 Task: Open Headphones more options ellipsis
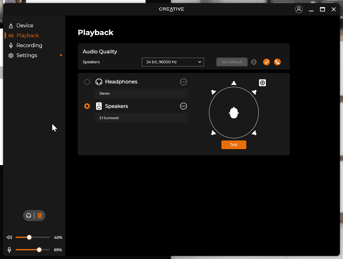point(183,82)
